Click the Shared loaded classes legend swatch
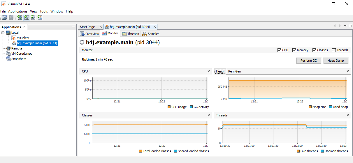This screenshot has height=163, width=353. pyautogui.click(x=175, y=151)
